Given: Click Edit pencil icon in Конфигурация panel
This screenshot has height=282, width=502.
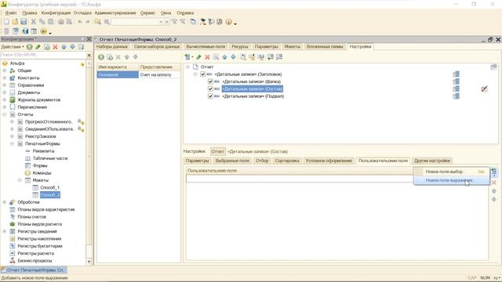Looking at the screenshot, I should (38, 47).
